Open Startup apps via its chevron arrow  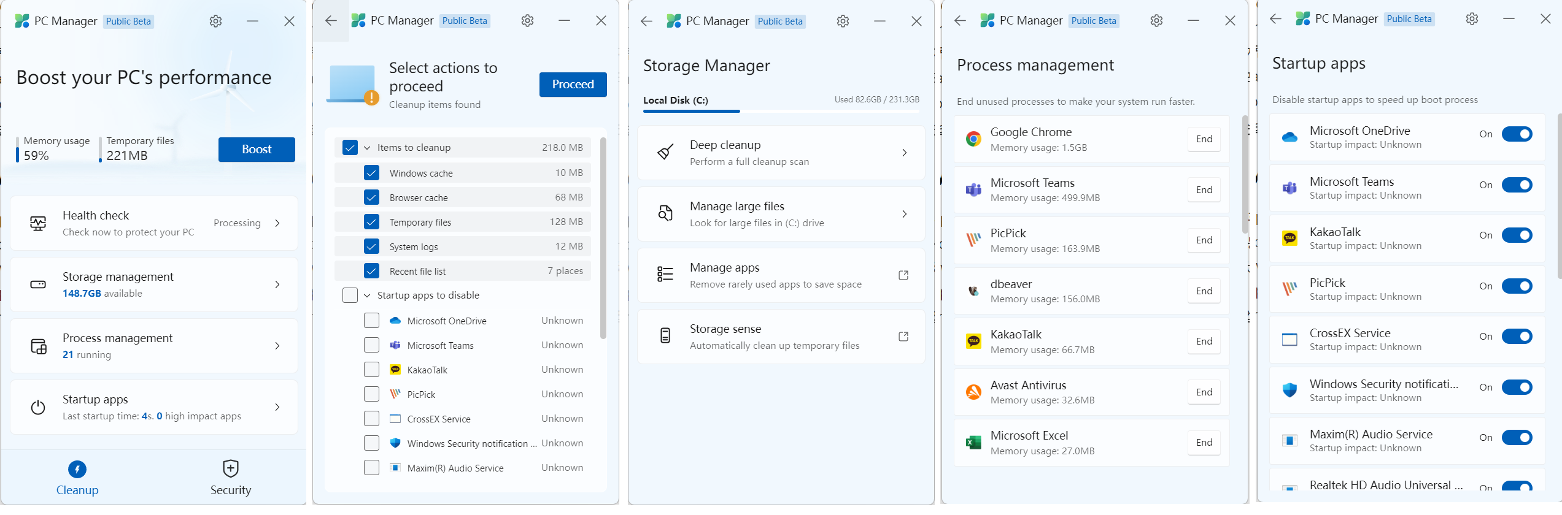[277, 407]
